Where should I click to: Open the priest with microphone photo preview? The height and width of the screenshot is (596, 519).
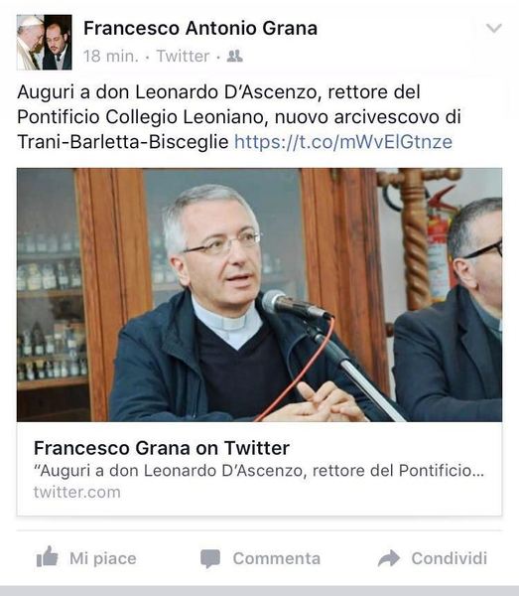(x=259, y=295)
